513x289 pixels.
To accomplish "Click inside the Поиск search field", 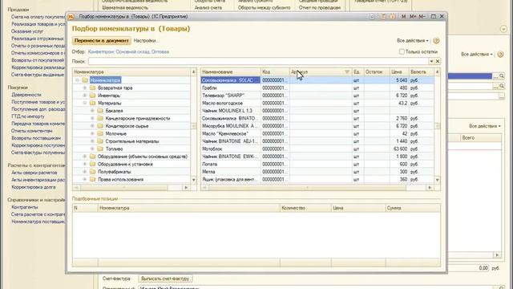I will 258,61.
